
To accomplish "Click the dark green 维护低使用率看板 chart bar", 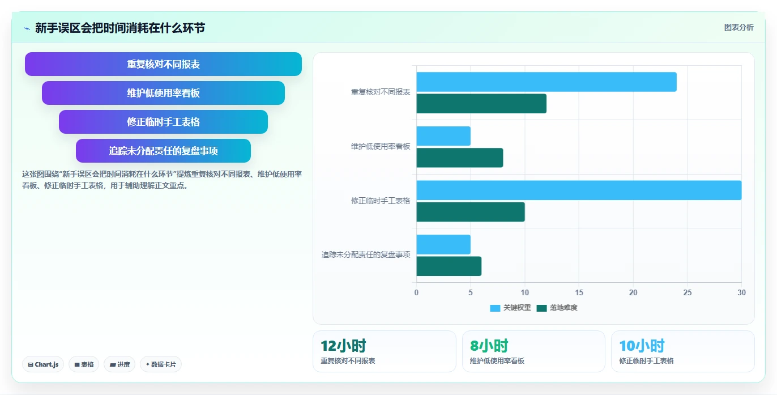I will pyautogui.click(x=460, y=158).
